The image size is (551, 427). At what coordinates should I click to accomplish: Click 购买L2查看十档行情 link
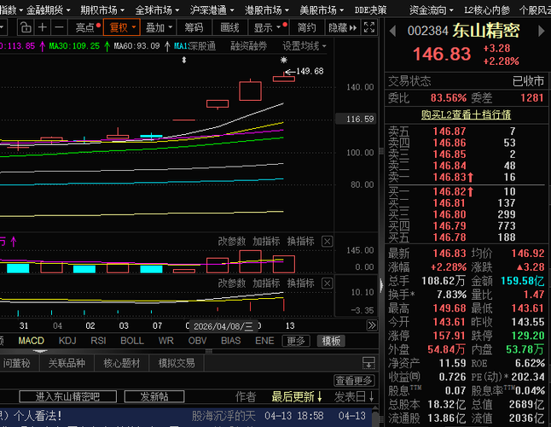point(466,114)
